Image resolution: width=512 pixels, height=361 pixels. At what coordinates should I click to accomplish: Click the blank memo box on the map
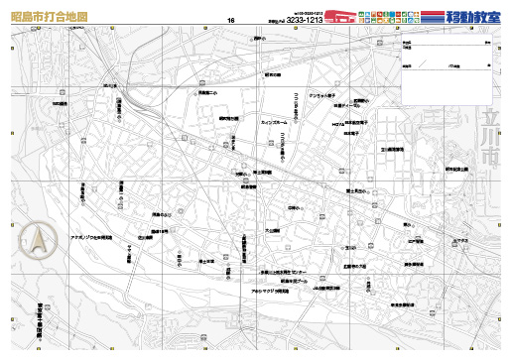point(448,69)
